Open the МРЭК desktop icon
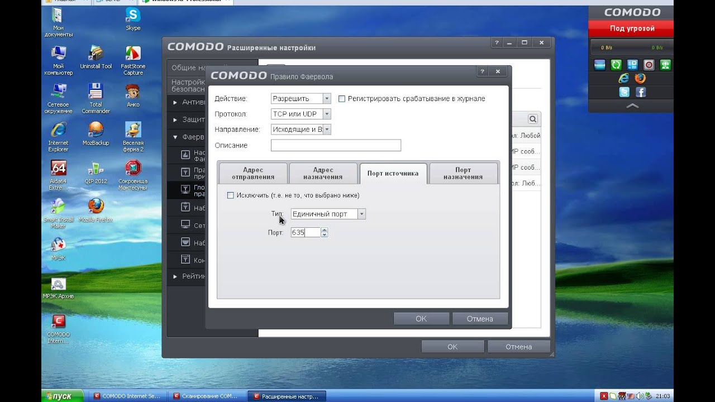This screenshot has width=715, height=402. tap(58, 248)
